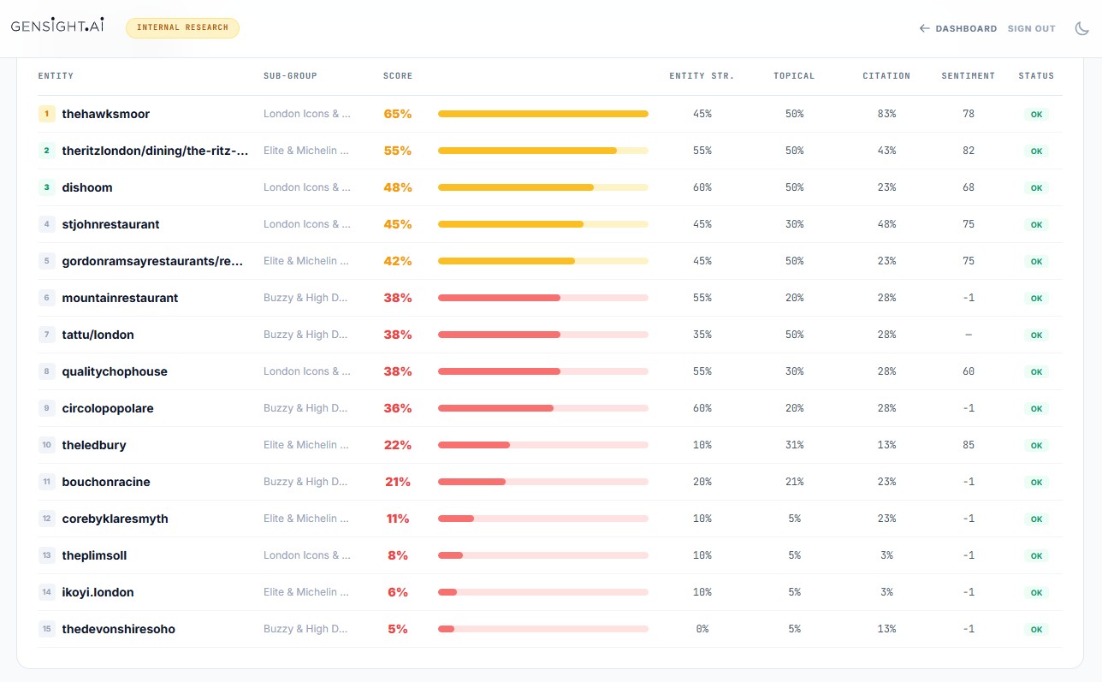Click the score bar for stjohnrestaurant
This screenshot has width=1102, height=682.
pyautogui.click(x=543, y=224)
